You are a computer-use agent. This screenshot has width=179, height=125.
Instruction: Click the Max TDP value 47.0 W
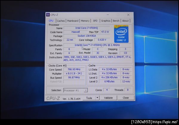[x=105, y=32]
